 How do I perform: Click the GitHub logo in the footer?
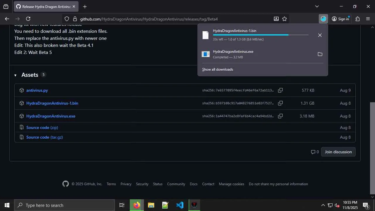[x=66, y=184]
